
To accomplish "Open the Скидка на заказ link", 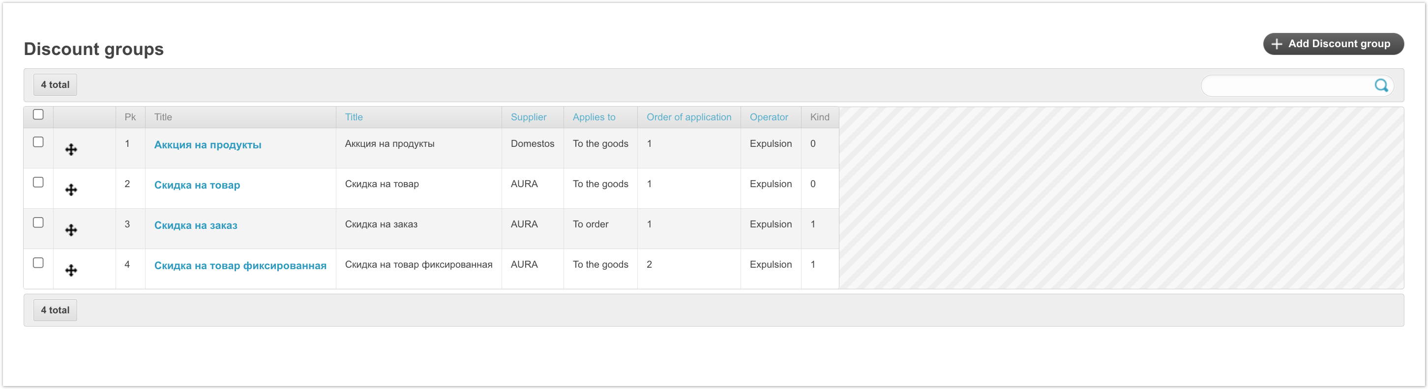I will (195, 225).
